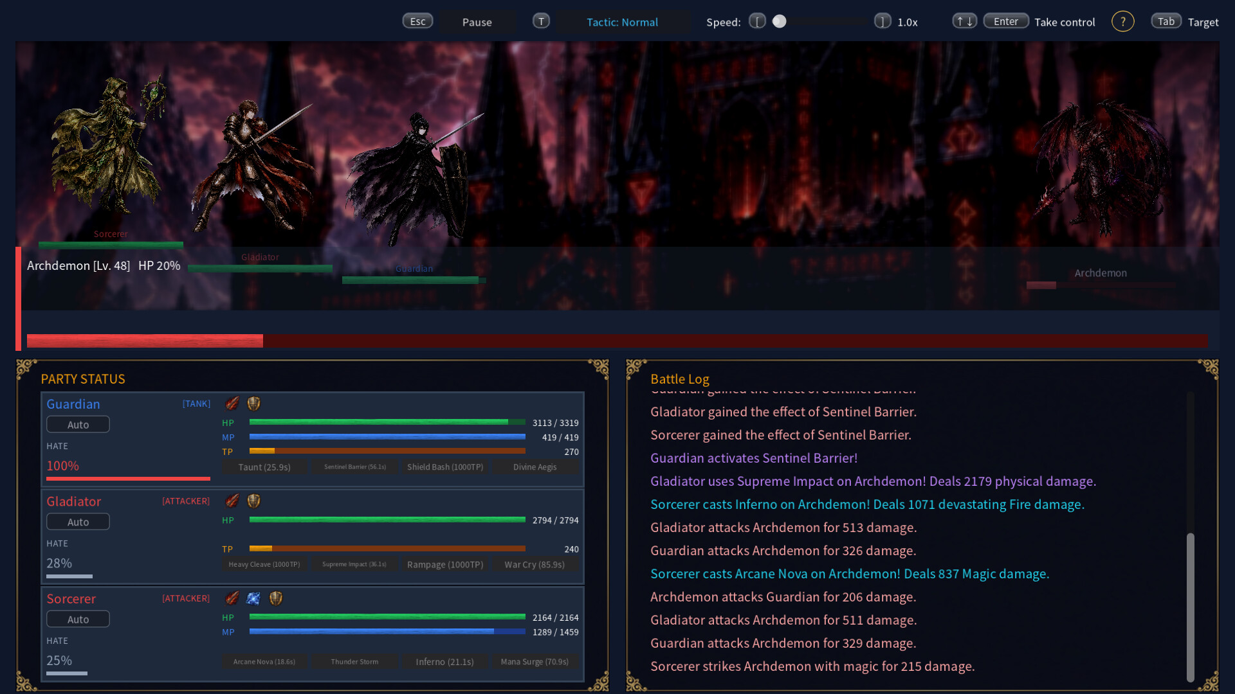Cast Sorcerer's Thunder Storm skill

[x=355, y=661]
